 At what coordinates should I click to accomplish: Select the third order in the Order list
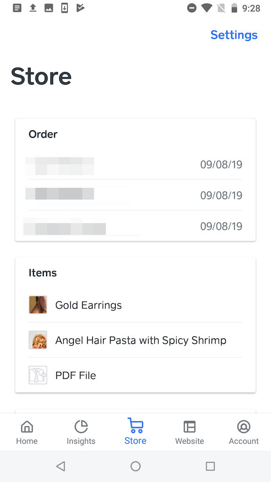coord(135,226)
